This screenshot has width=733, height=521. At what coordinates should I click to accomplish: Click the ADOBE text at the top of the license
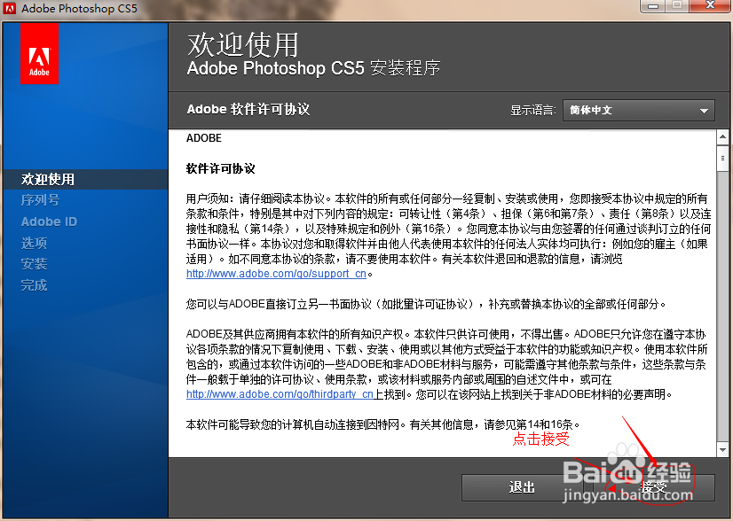coord(204,138)
